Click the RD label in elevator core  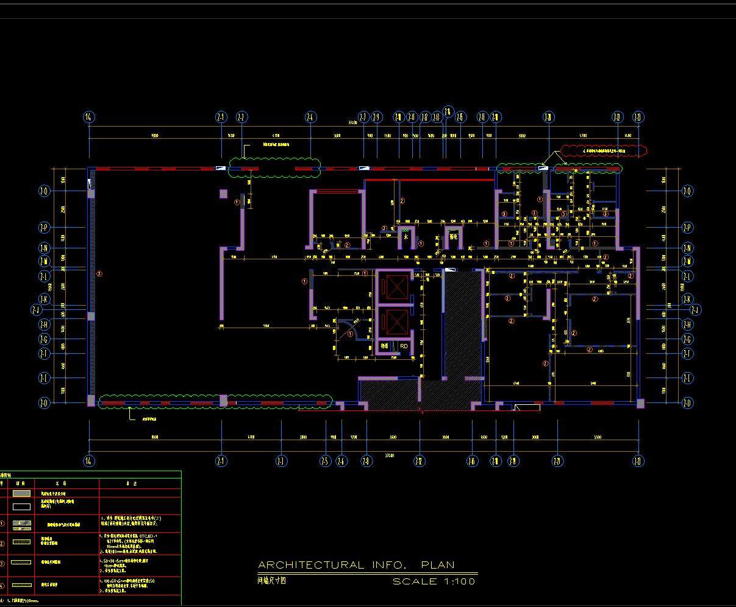404,346
